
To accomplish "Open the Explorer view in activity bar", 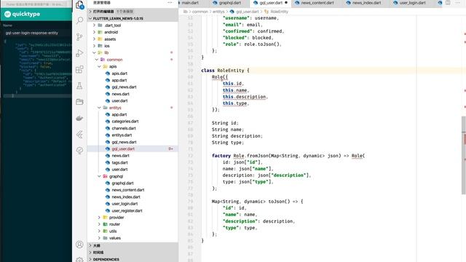I will click(79, 5).
